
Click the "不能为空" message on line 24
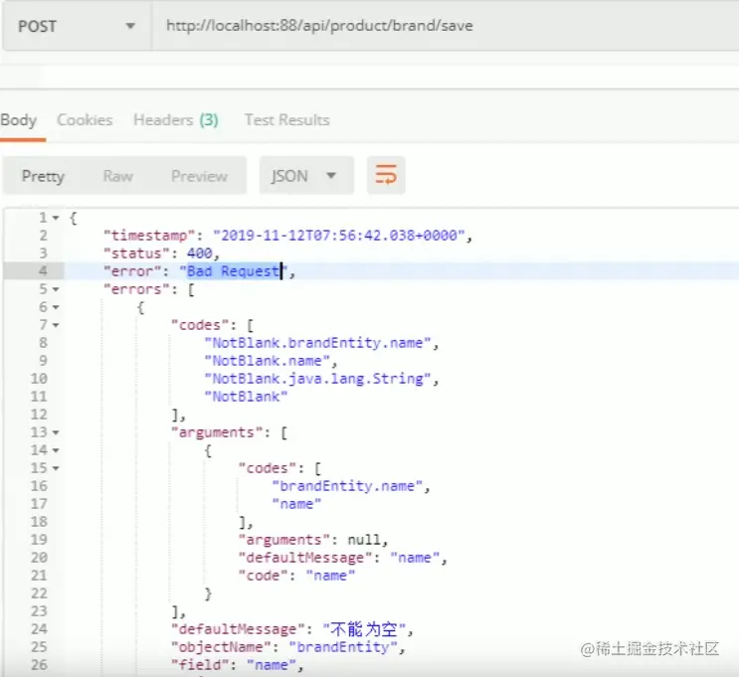click(364, 629)
